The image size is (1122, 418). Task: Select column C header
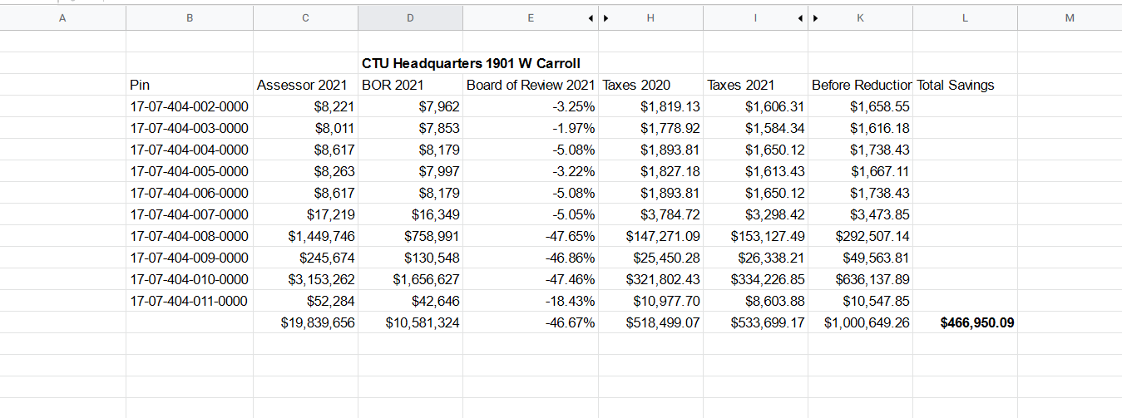tap(306, 17)
